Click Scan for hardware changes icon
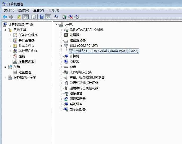 point(56,17)
